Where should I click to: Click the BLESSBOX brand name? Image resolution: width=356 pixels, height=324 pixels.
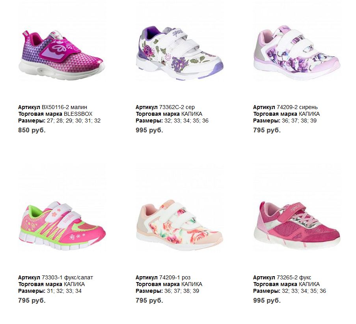point(78,114)
